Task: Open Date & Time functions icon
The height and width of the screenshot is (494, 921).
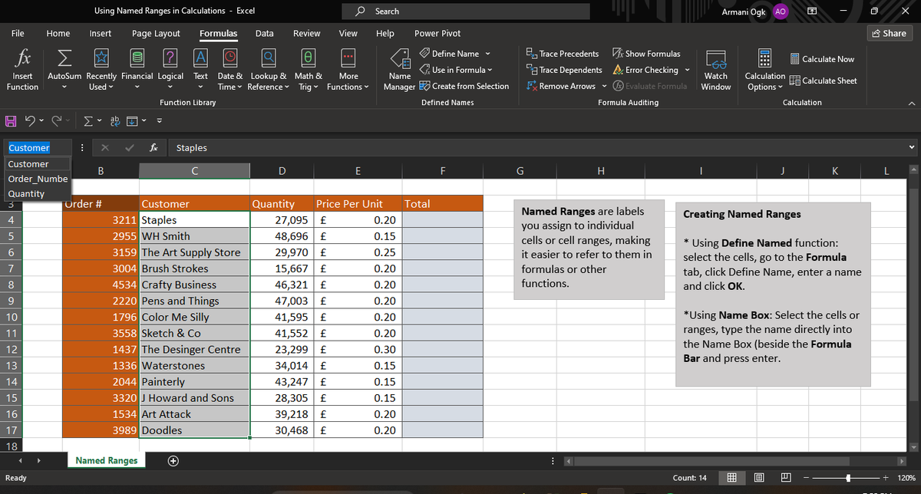Action: coord(232,58)
